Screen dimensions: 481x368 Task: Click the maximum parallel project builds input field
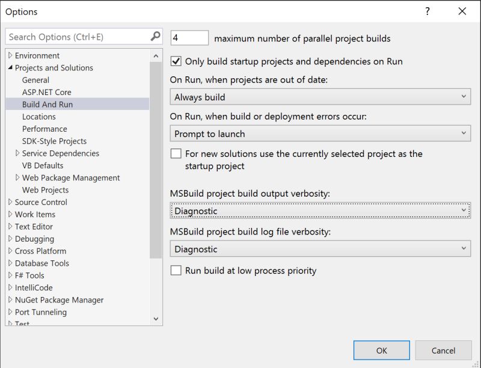pyautogui.click(x=188, y=37)
